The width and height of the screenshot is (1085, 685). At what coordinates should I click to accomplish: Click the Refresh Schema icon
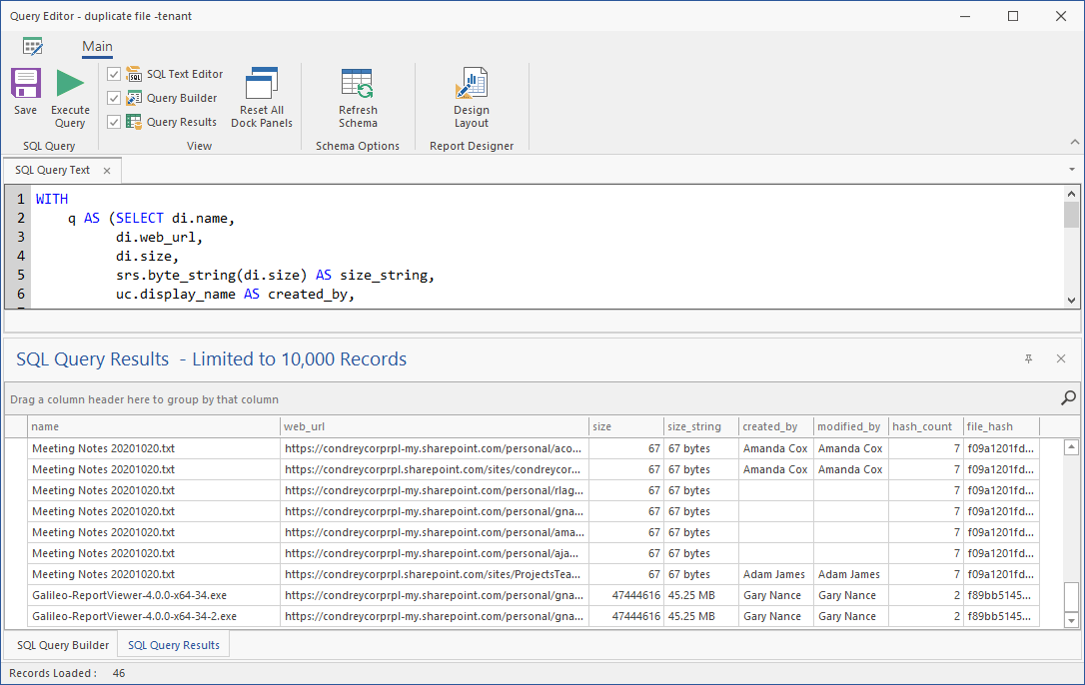[358, 85]
